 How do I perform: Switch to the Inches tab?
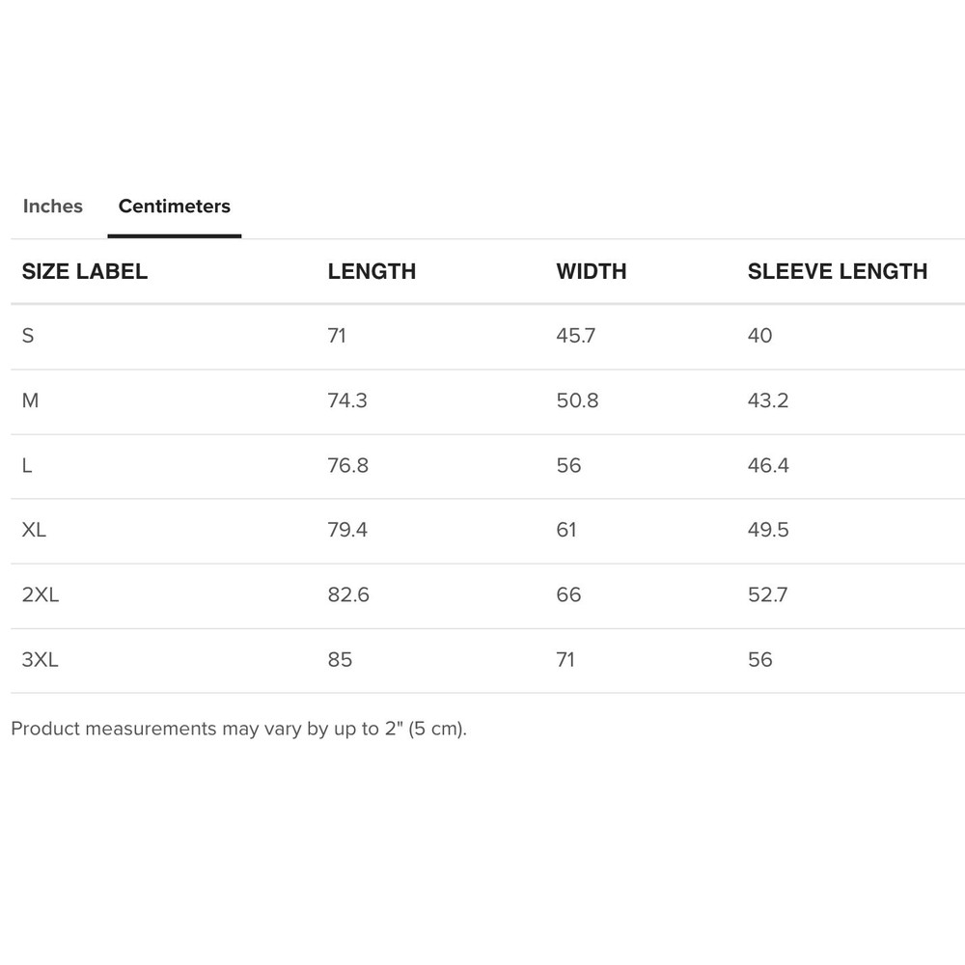pyautogui.click(x=53, y=207)
